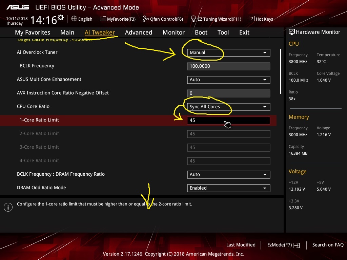This screenshot has height=260, width=347.
Task: Click the Hardware Monitor screen icon
Action: point(292,32)
